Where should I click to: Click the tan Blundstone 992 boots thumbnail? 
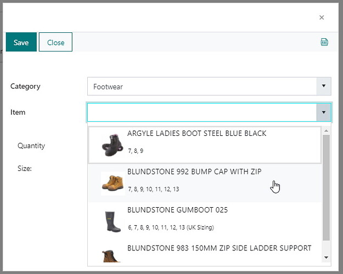[113, 183]
